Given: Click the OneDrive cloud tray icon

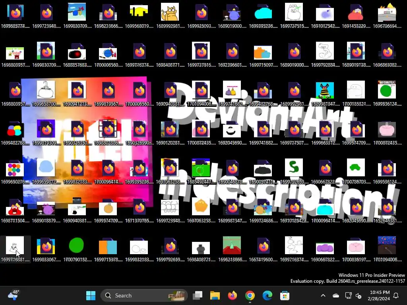Looking at the screenshot, I should tap(336, 295).
